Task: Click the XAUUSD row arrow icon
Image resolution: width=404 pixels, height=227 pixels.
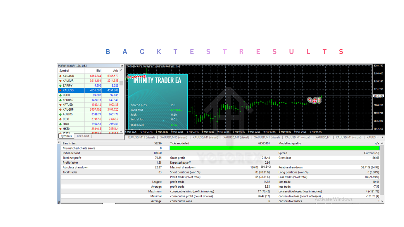Action: click(x=60, y=90)
